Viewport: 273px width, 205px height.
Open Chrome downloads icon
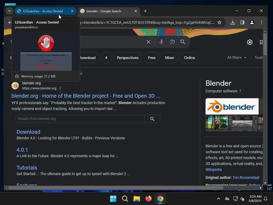[232, 22]
